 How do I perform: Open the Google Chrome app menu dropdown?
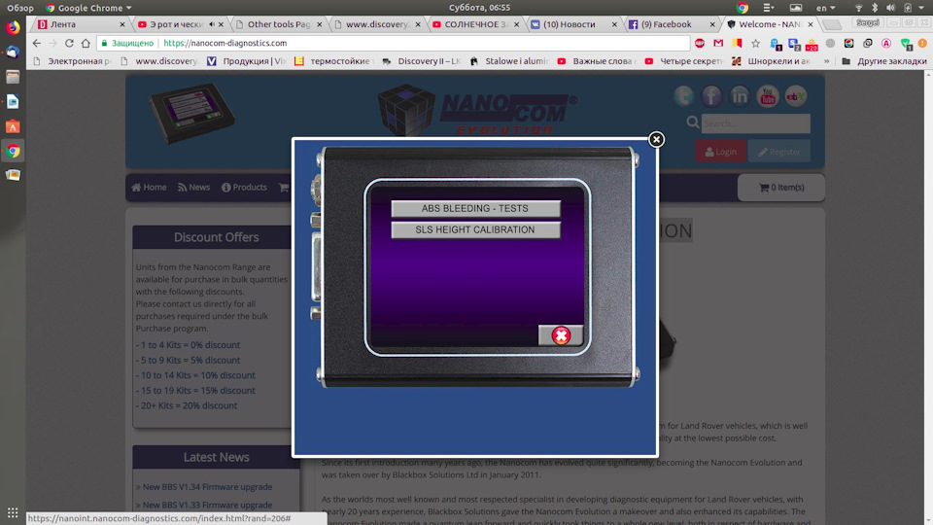click(x=89, y=8)
